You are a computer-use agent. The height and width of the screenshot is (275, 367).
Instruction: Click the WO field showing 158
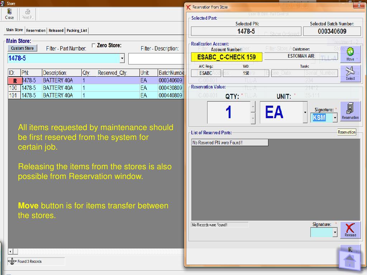(x=246, y=73)
